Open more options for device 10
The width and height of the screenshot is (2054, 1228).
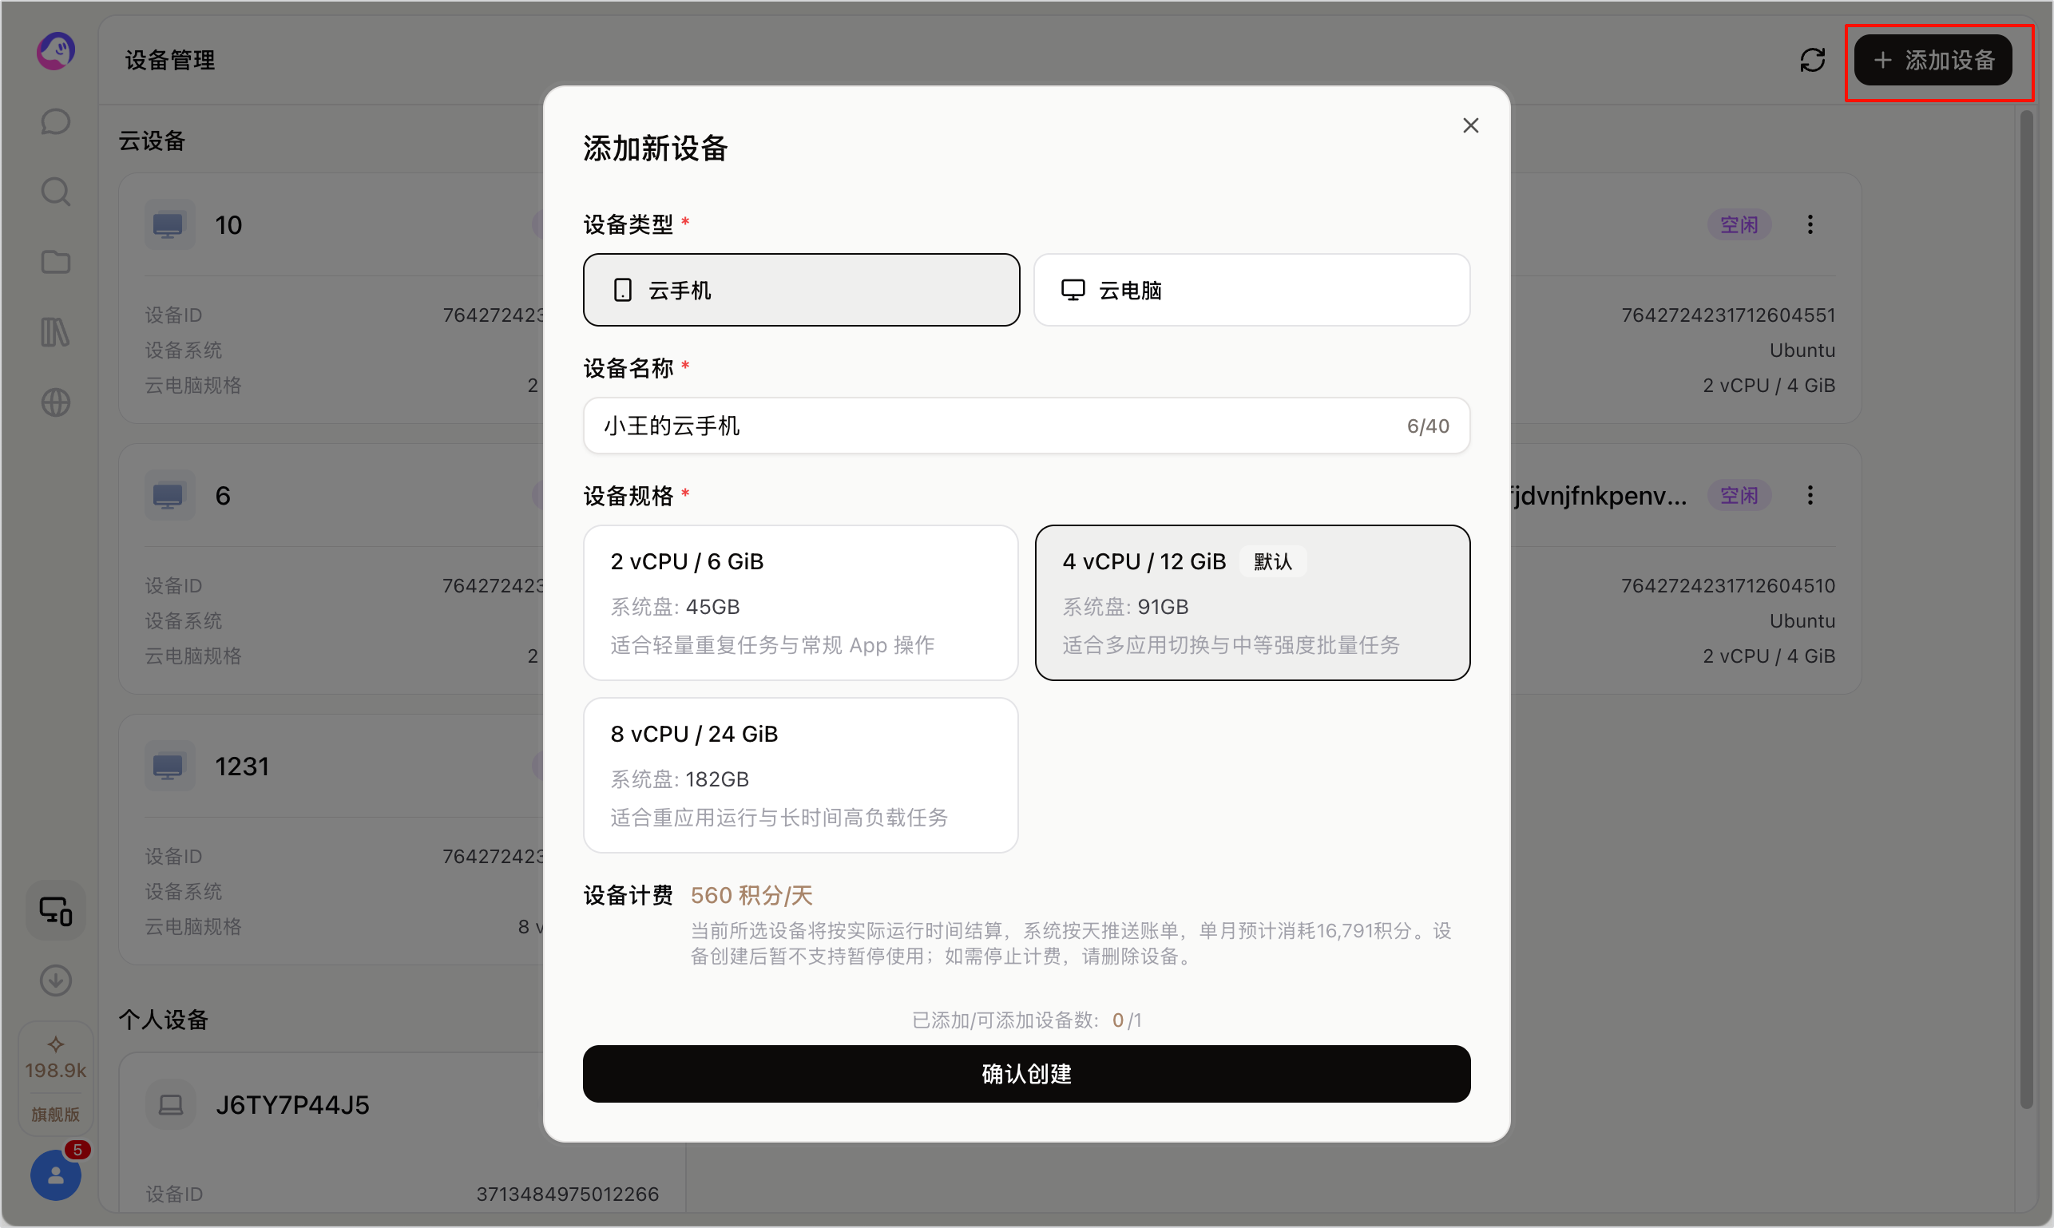click(1810, 225)
